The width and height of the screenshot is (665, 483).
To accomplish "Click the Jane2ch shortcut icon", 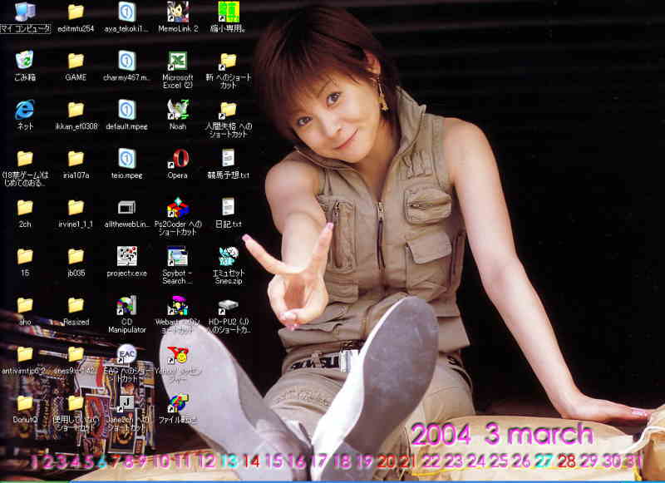I will pos(126,403).
